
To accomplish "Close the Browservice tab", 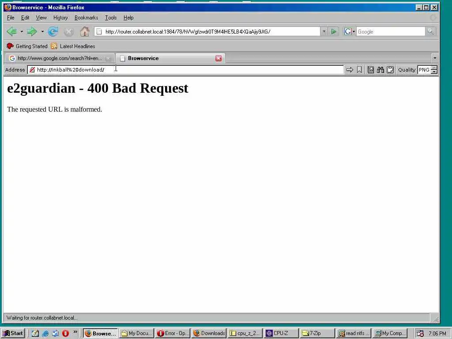I will pos(218,58).
